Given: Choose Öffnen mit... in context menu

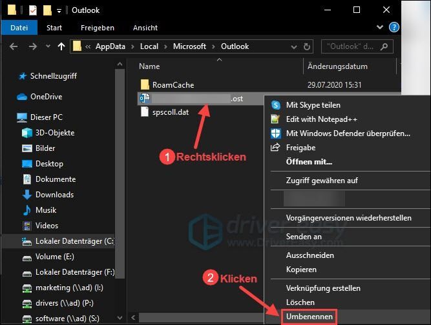Looking at the screenshot, I should coord(309,162).
